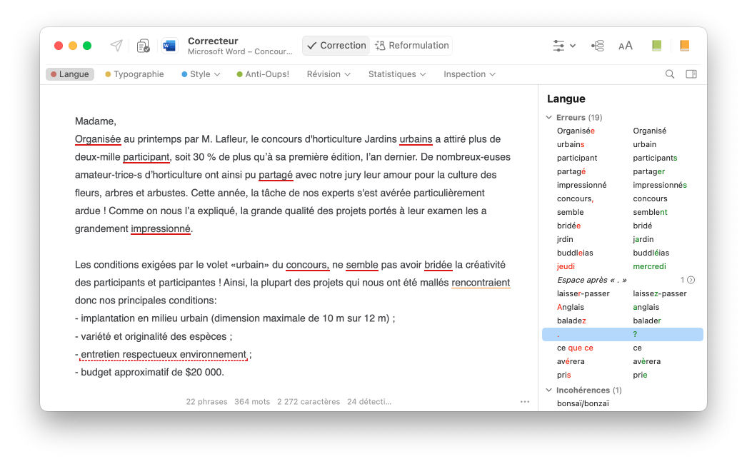Click the Microsoft Word document icon

point(169,46)
